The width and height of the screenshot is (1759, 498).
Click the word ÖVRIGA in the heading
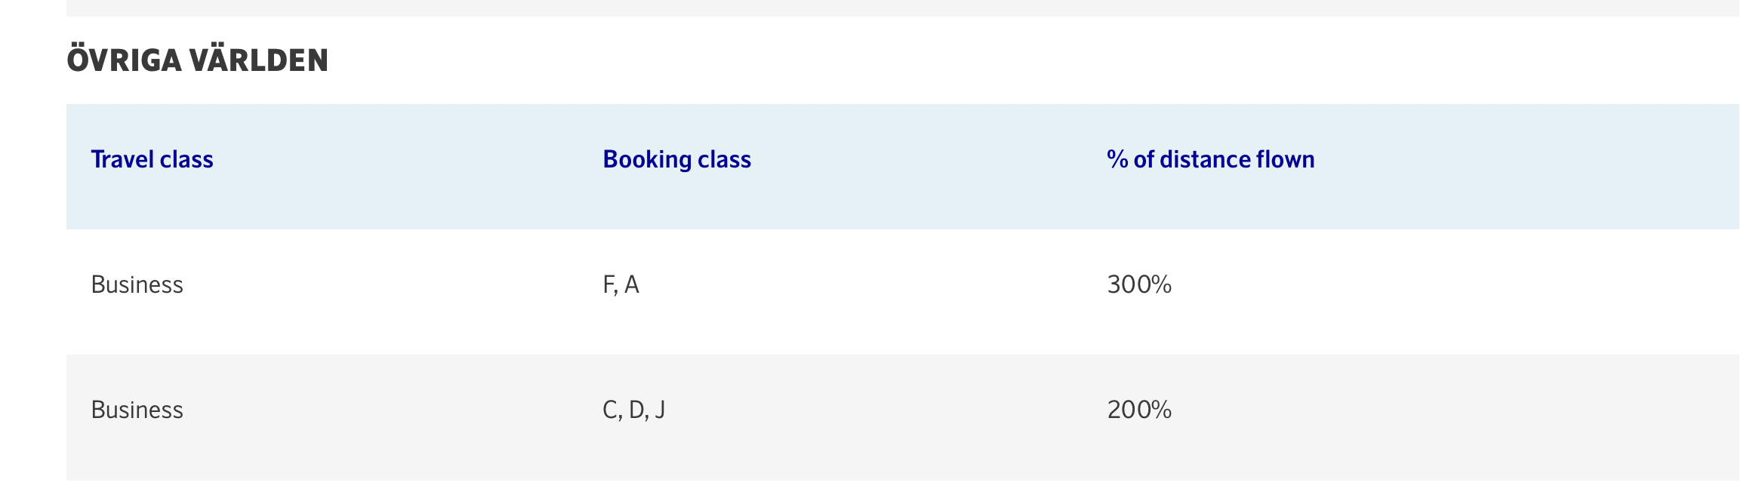(x=124, y=60)
